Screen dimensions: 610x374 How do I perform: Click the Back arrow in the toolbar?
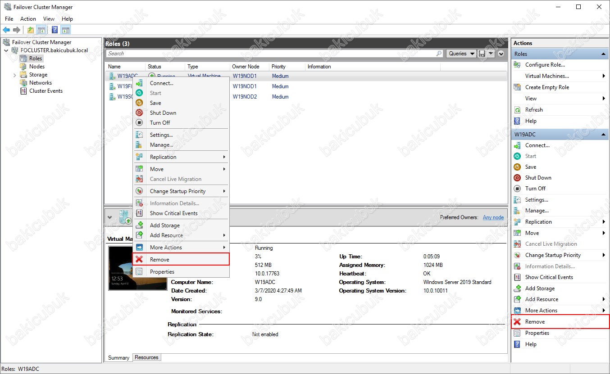pos(6,30)
